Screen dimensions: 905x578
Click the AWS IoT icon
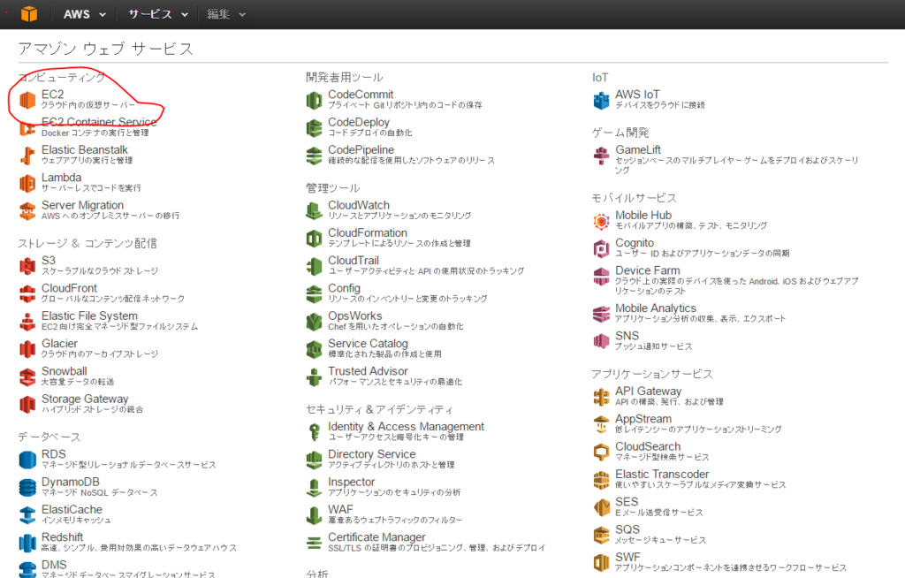tap(601, 100)
